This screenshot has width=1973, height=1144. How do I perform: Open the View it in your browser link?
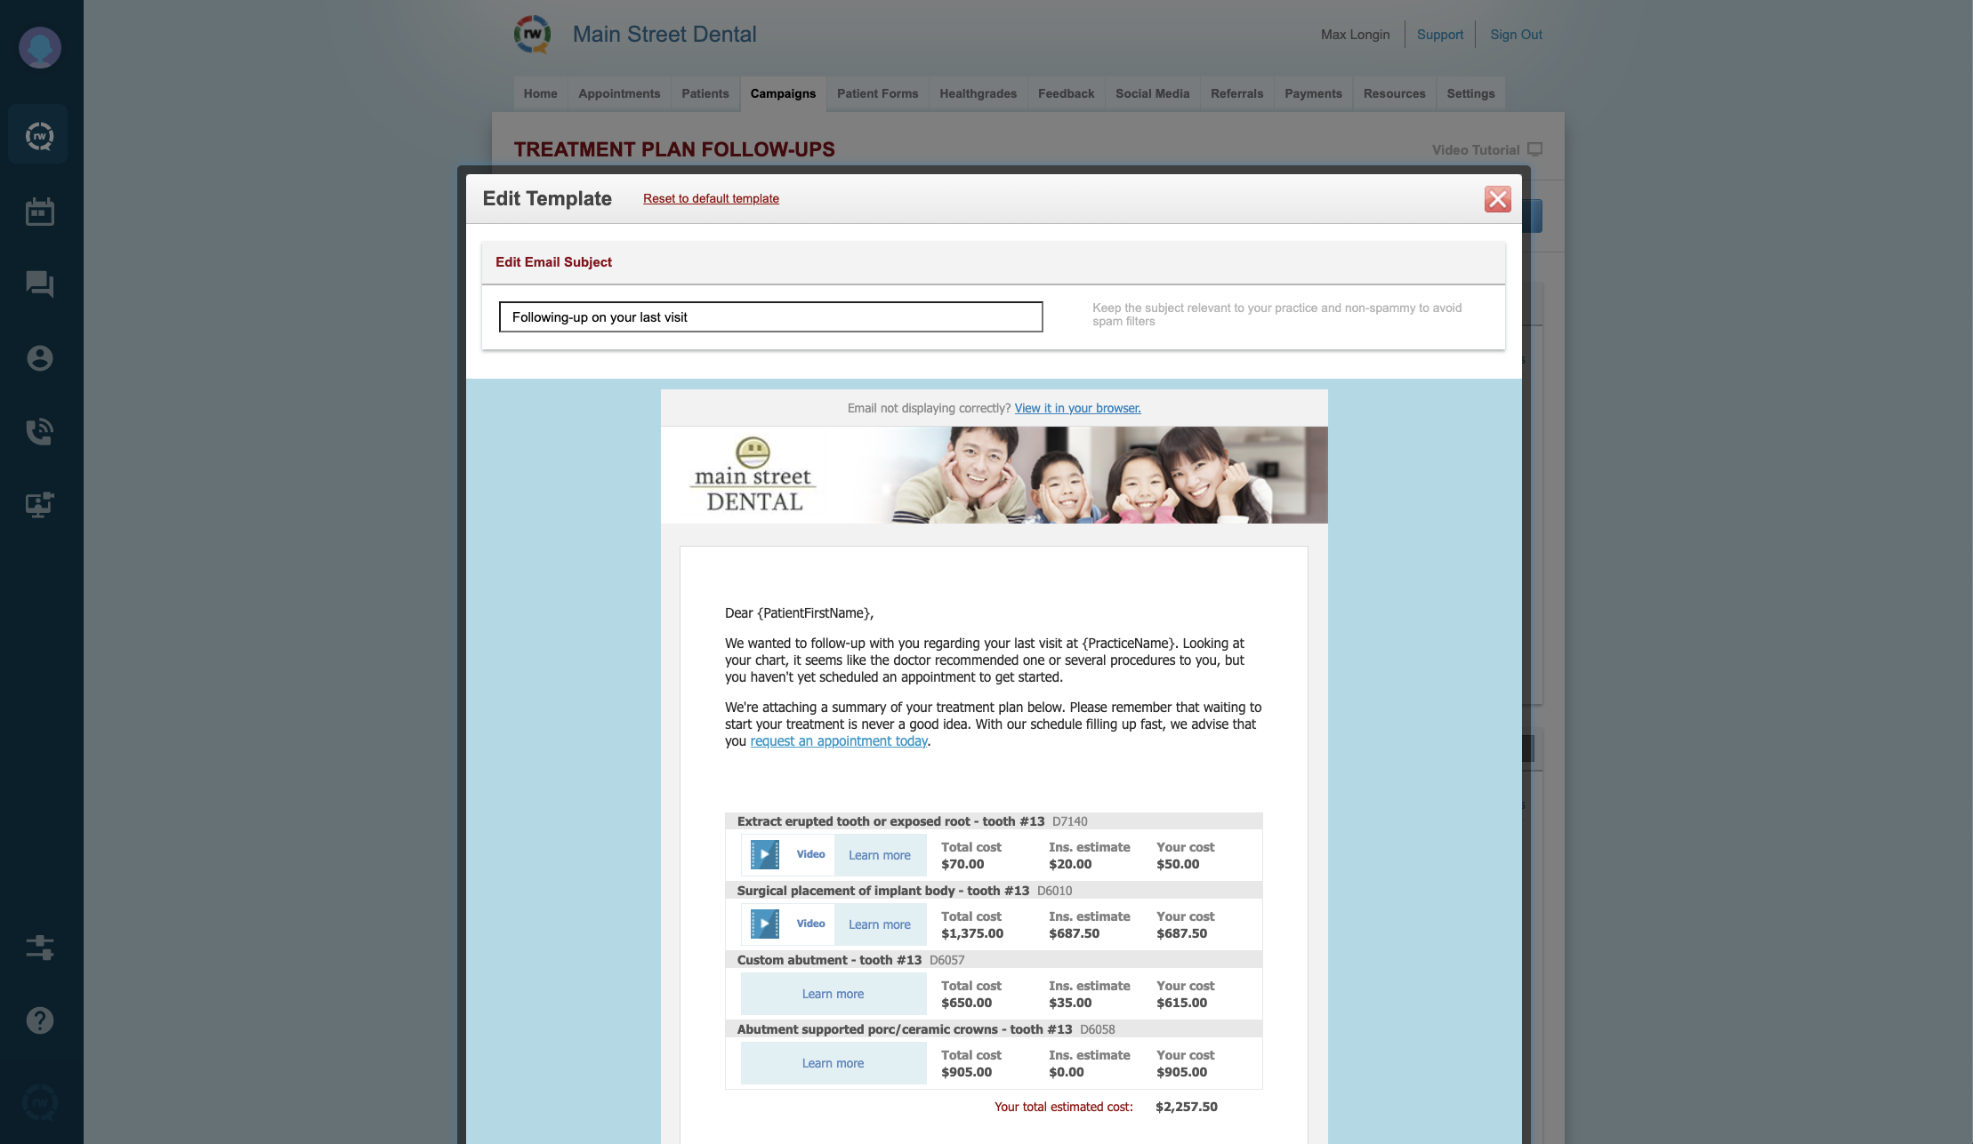pyautogui.click(x=1077, y=408)
